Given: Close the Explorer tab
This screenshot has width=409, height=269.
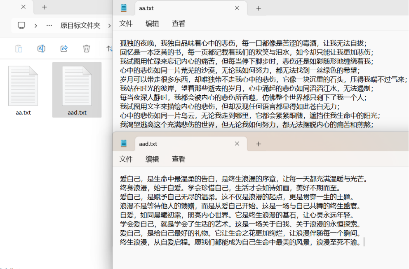Looking at the screenshot, I should tap(24, 7).
